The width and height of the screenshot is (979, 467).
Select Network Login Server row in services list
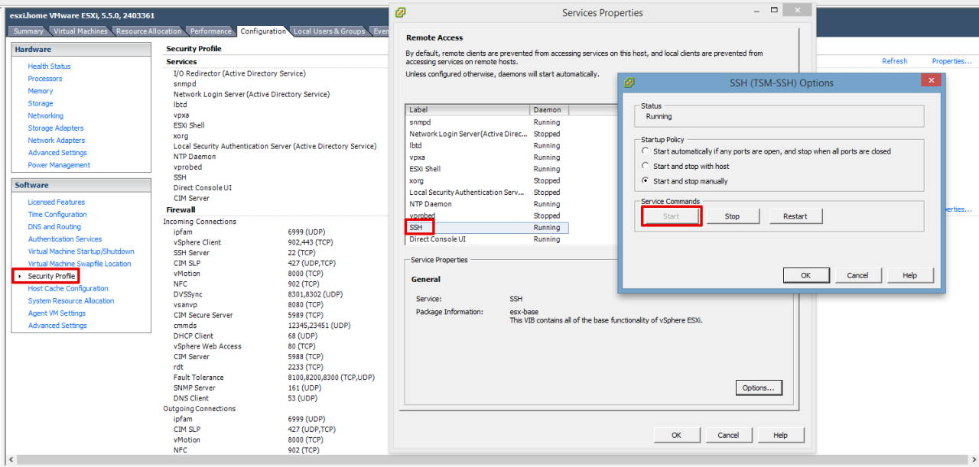(487, 134)
